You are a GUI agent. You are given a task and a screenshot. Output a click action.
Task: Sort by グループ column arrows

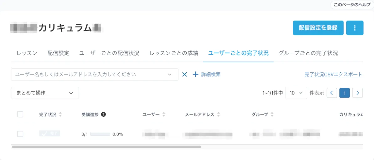[x=272, y=114]
